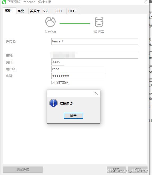Switch to the 常规 tab
152x175 pixels.
10,11
